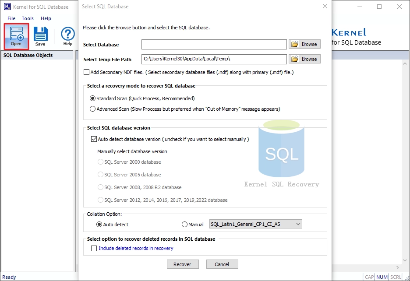Click the SQL Database Objects panel header

(37, 55)
